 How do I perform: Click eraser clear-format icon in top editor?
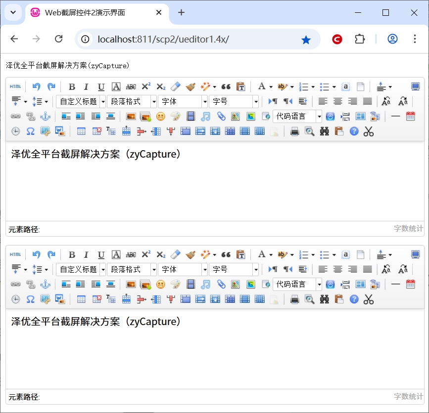pyautogui.click(x=175, y=86)
